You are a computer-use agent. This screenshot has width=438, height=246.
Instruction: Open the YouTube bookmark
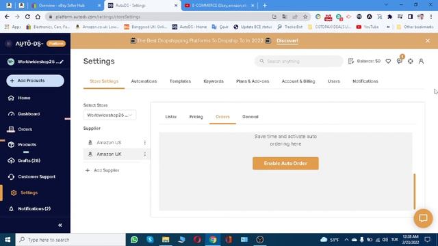368,27
